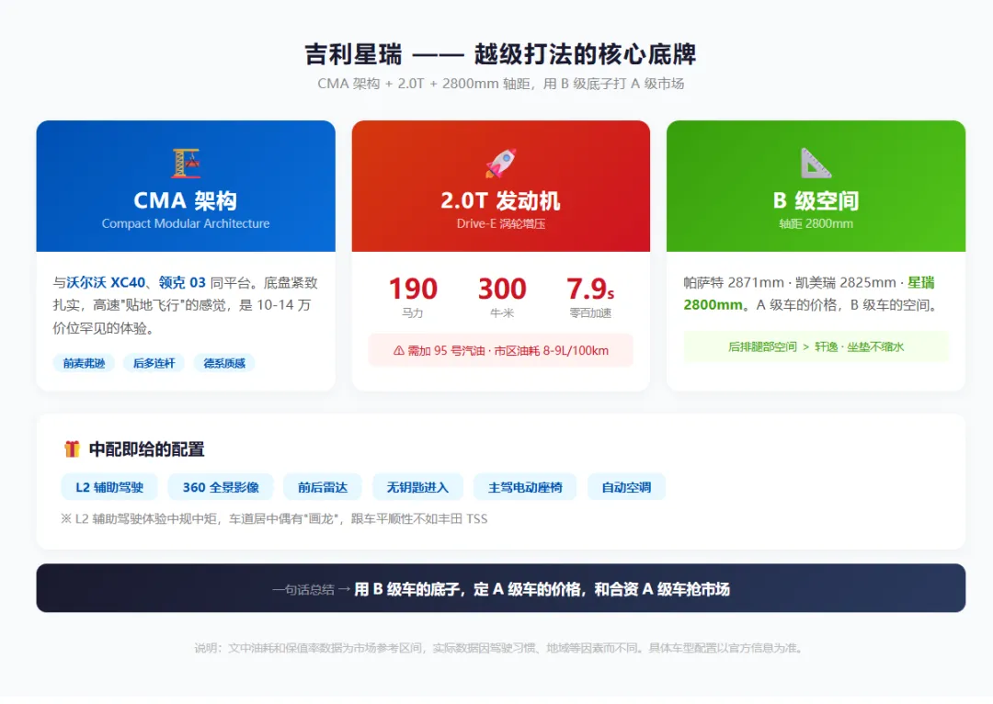Click the warning icon before 需加 95 号汽油

click(398, 351)
